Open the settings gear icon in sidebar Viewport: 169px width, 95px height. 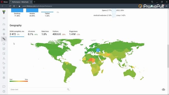coord(4,78)
